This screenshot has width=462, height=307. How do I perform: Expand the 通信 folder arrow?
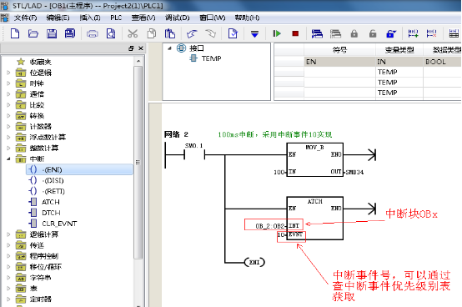pos(8,94)
